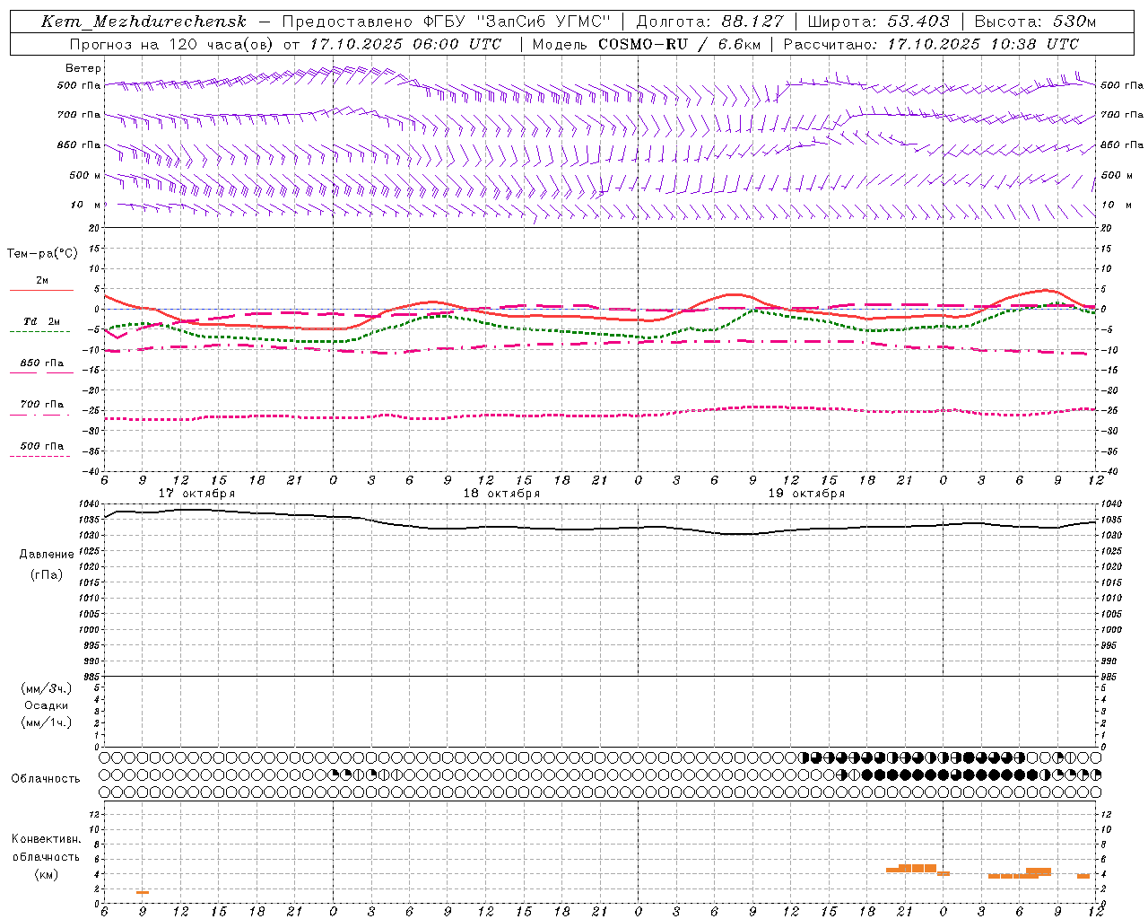Click the Широта: 53.403 value
The image size is (1148, 919).
tap(879, 22)
